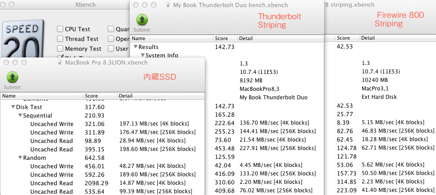This screenshot has height=195, width=436.
Task: Toggle the OpenGL test checkbox in Xbench window
Action: (110, 39)
